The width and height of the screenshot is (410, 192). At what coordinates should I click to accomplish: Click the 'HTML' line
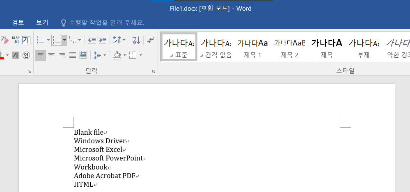click(x=83, y=185)
